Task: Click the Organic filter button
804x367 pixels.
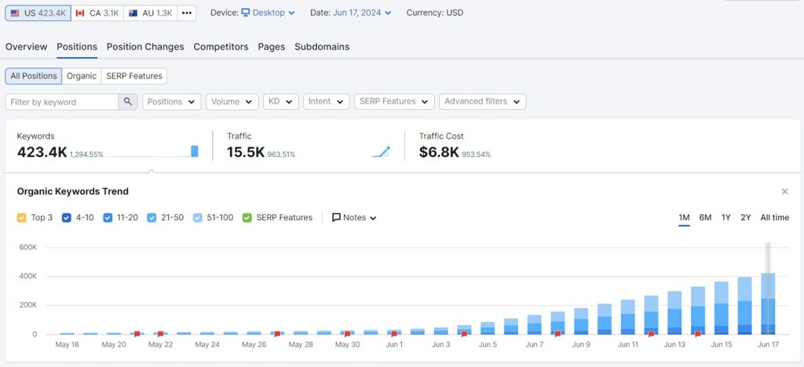Action: [x=82, y=76]
